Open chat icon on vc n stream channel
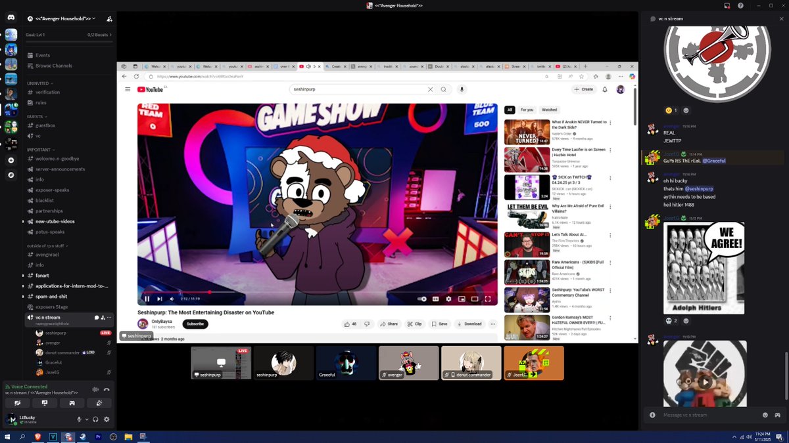 97,318
